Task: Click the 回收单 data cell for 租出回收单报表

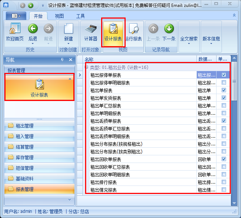Action: click(x=206, y=159)
